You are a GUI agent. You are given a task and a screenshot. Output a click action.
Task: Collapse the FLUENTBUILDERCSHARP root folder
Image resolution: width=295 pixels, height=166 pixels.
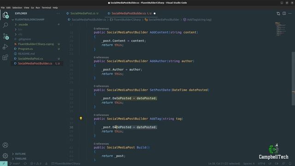point(29,19)
